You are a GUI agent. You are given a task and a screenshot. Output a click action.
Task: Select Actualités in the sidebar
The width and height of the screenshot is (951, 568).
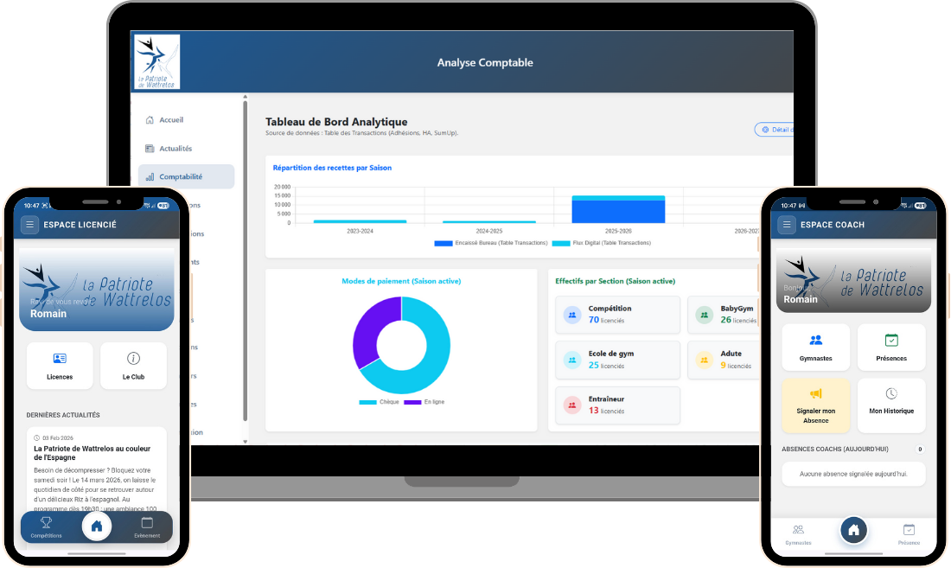176,149
